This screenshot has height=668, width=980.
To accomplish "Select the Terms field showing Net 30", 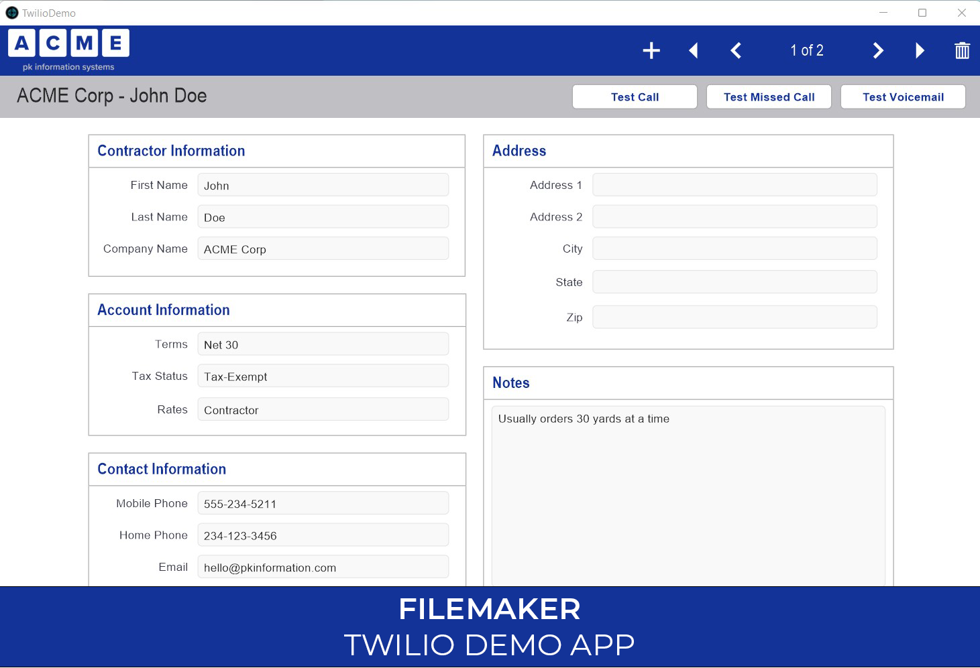I will tap(323, 344).
